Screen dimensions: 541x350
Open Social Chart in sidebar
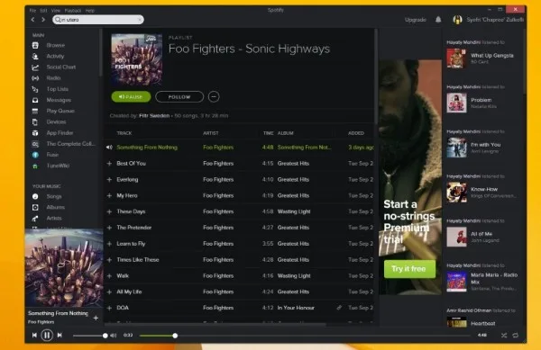[60, 67]
